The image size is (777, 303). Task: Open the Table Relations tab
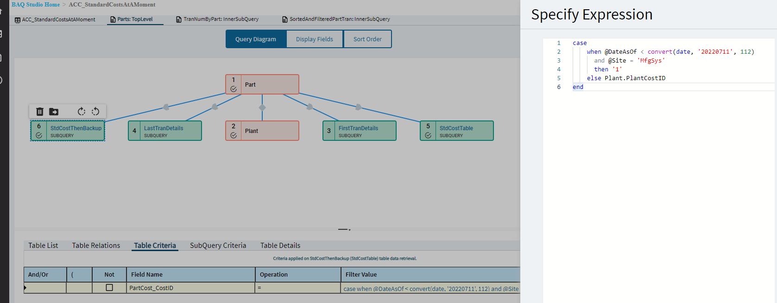point(96,246)
